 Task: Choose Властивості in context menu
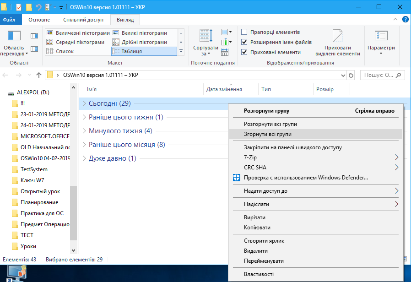(316, 274)
